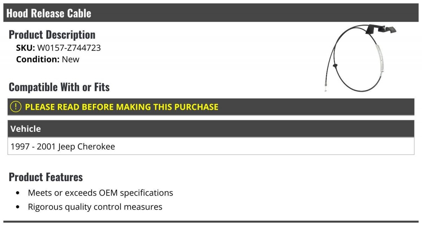Click the metal cable end in the photo
422x226 pixels.
(x=326, y=90)
